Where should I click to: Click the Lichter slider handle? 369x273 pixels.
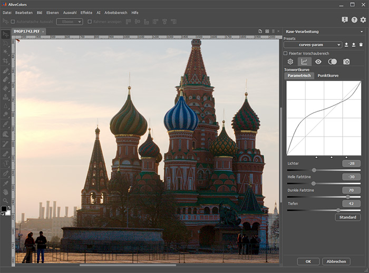point(314,170)
